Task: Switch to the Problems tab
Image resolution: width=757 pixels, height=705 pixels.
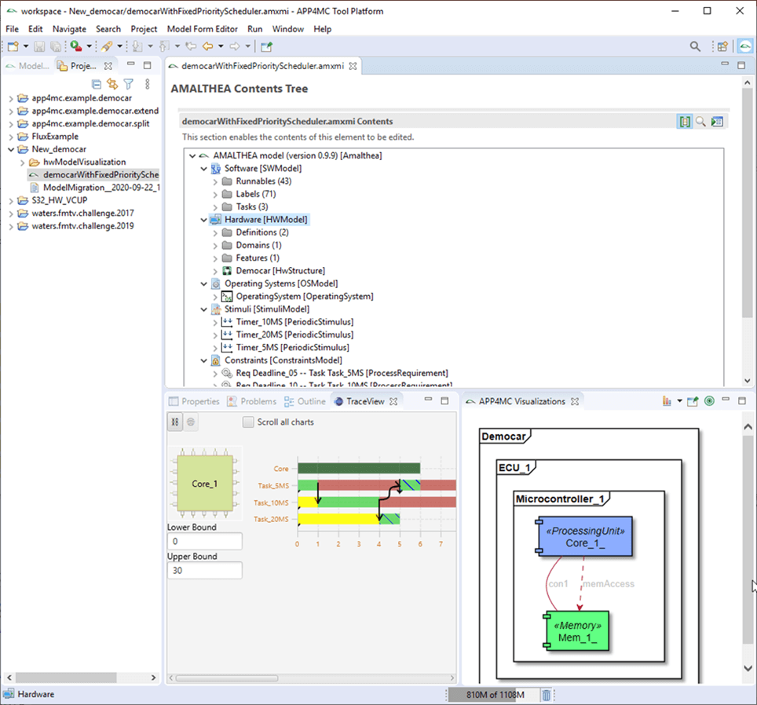Action: click(x=252, y=401)
